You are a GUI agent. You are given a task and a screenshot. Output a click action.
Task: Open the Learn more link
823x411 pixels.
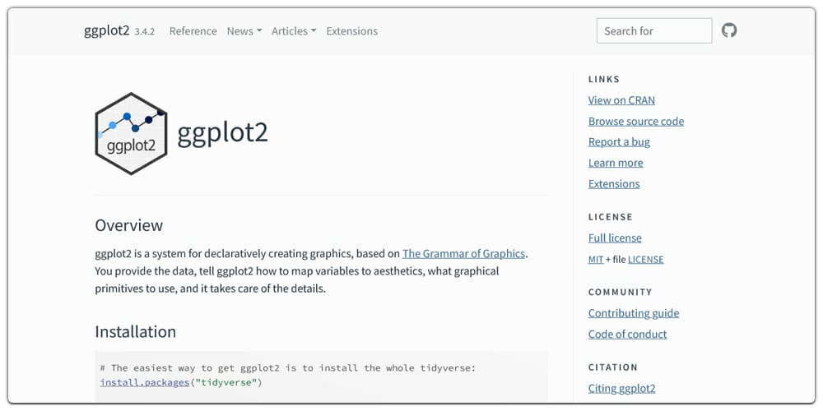tap(616, 163)
